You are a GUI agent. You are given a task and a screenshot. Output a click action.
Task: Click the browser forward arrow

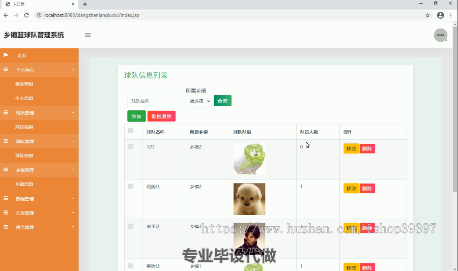tap(16, 15)
